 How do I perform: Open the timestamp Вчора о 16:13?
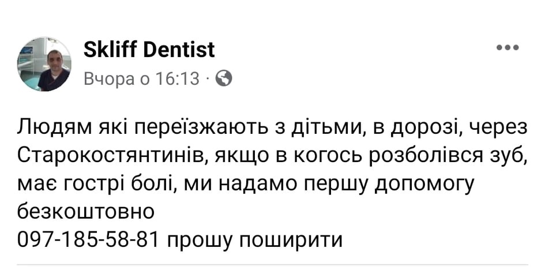[142, 79]
